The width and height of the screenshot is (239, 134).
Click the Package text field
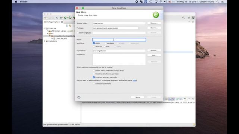point(115,28)
